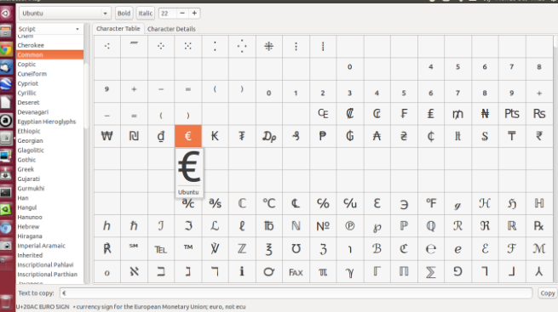Select the Won sign character
558x312 pixels.
(x=106, y=136)
